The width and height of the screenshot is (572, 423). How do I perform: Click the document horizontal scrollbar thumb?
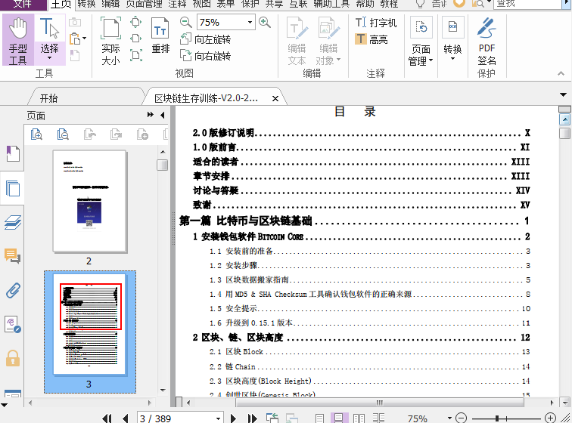coord(379,403)
